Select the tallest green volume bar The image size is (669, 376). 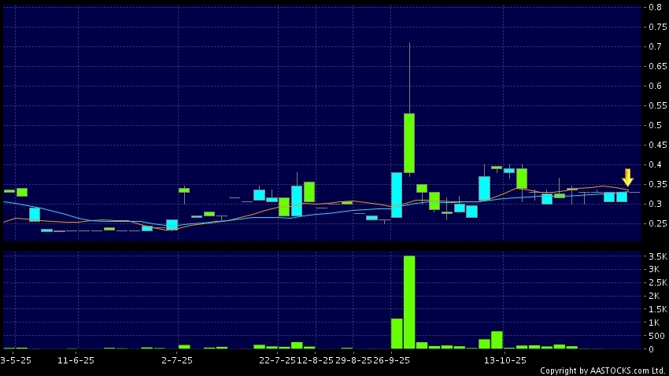[x=409, y=301]
